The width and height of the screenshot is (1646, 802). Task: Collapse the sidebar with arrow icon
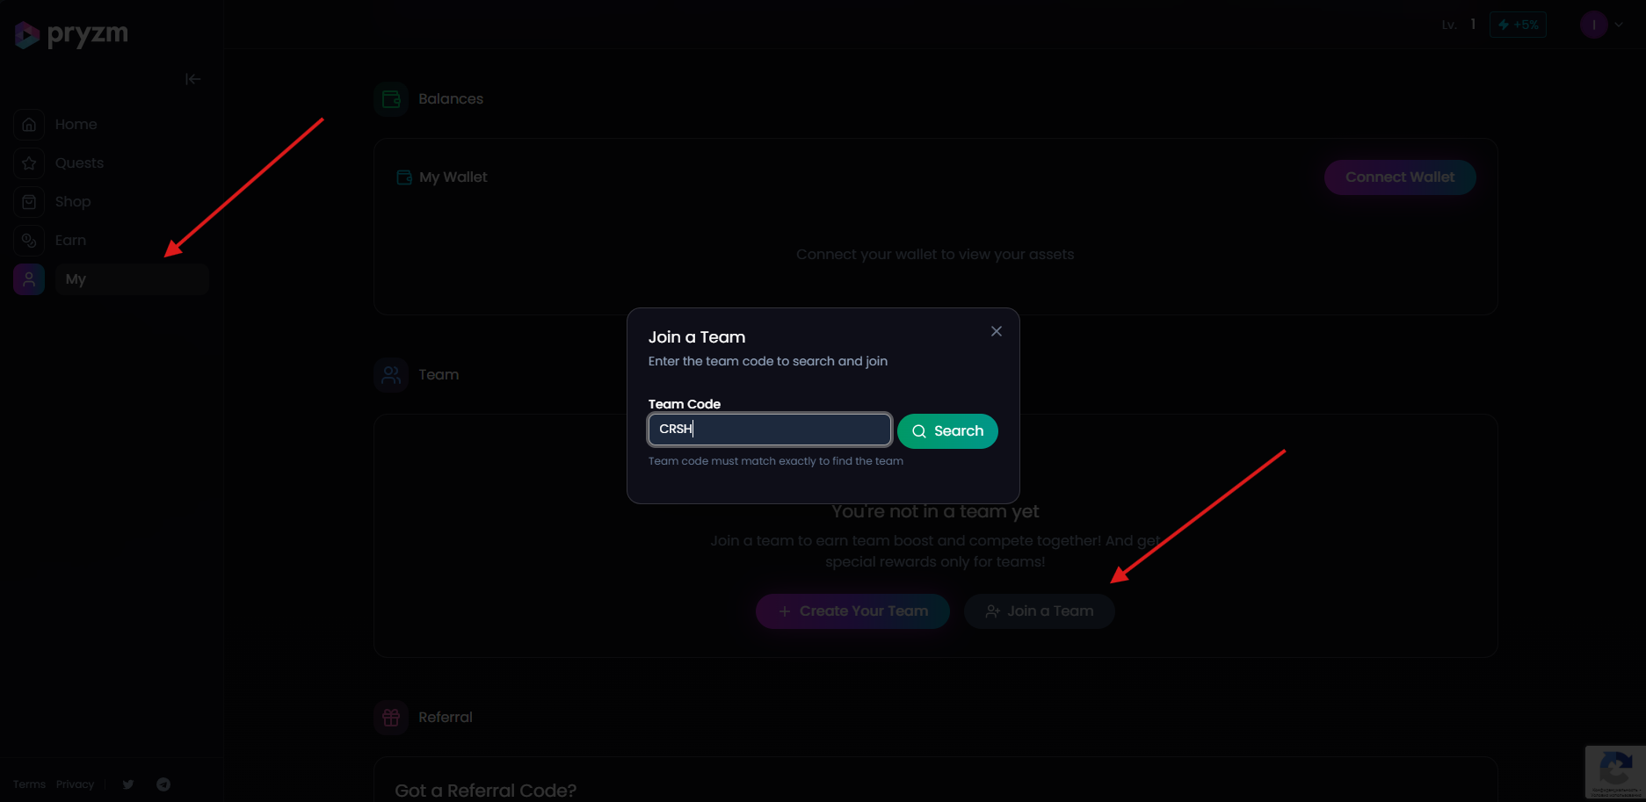192,79
